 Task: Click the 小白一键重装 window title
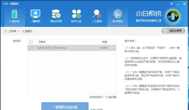(x=10, y=4)
